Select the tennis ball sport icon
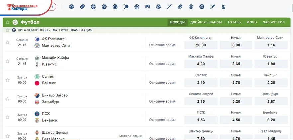293x140 pixels. [x=115, y=7]
